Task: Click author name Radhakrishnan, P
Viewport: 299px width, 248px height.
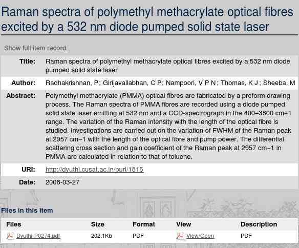Action: pos(72,83)
